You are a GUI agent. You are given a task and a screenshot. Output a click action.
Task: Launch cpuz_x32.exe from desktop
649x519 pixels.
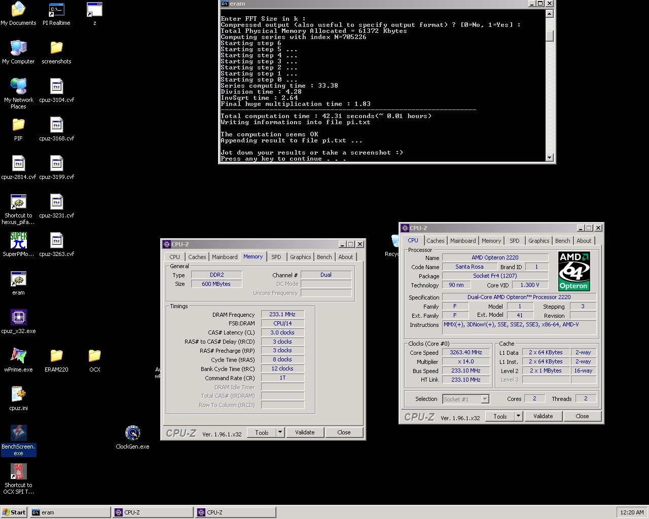click(x=18, y=322)
